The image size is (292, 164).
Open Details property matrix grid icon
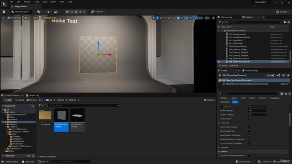282,93
